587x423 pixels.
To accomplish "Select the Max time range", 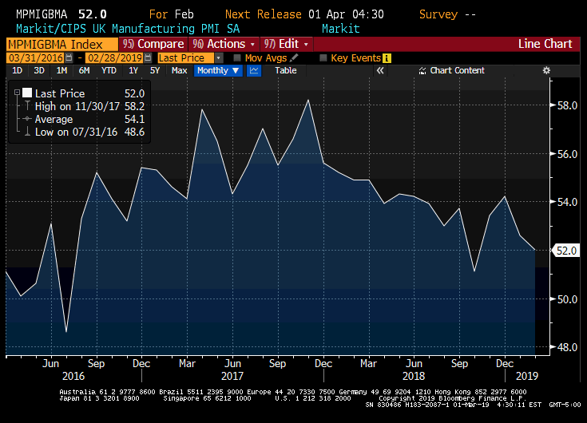I will tap(180, 70).
